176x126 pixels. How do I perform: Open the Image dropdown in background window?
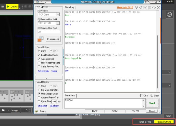(16, 110)
